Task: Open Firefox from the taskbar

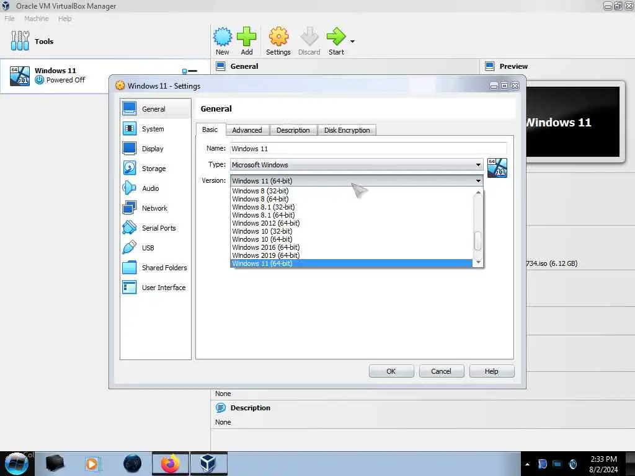Action: tap(171, 464)
